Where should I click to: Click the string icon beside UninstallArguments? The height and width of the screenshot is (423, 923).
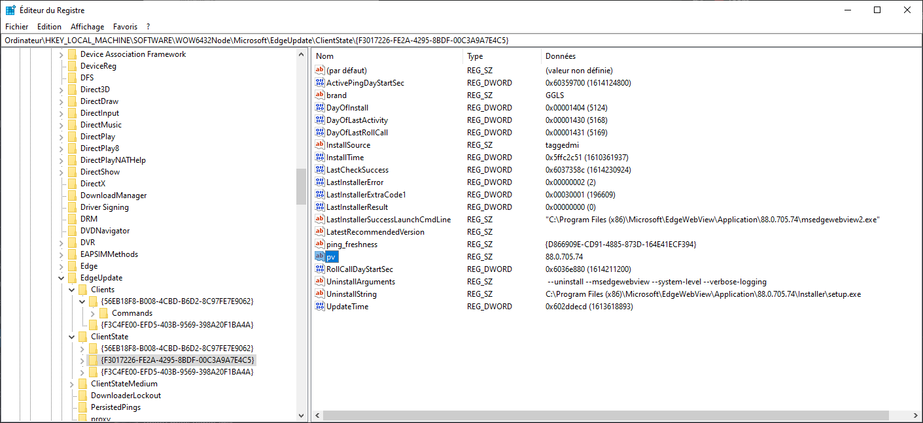(x=320, y=281)
